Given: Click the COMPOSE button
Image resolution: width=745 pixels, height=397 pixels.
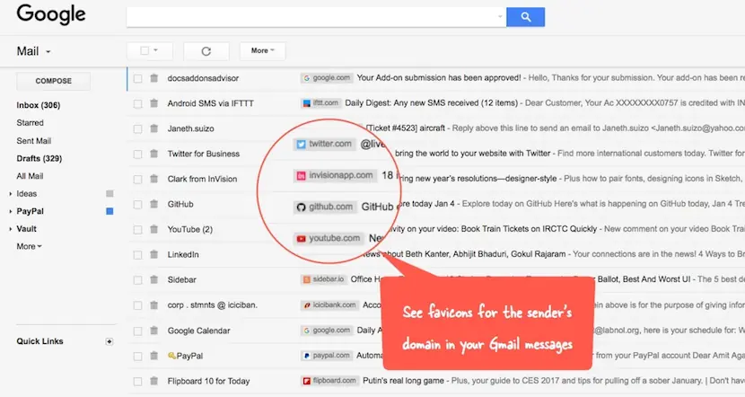Looking at the screenshot, I should tap(53, 81).
